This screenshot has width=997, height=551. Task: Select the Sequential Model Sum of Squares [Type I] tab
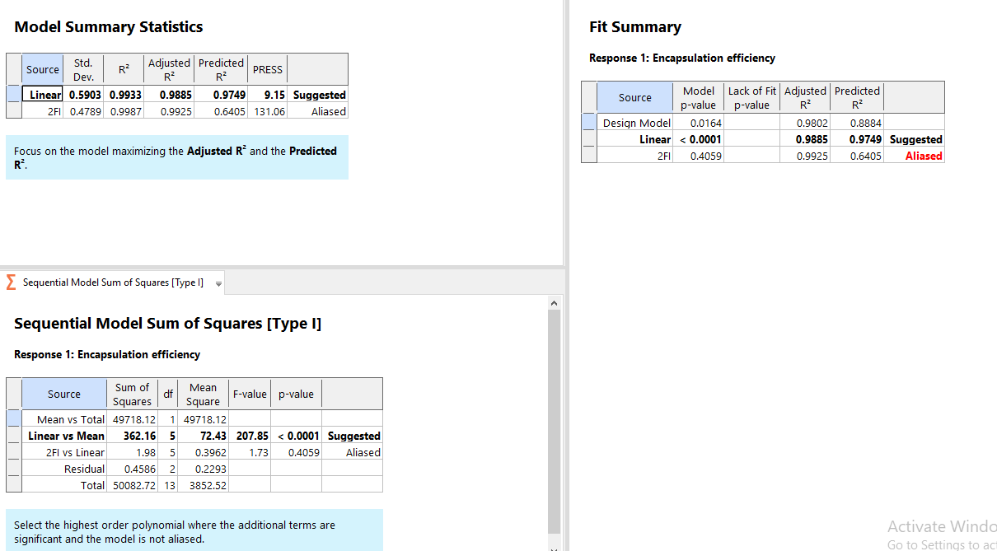pos(113,283)
